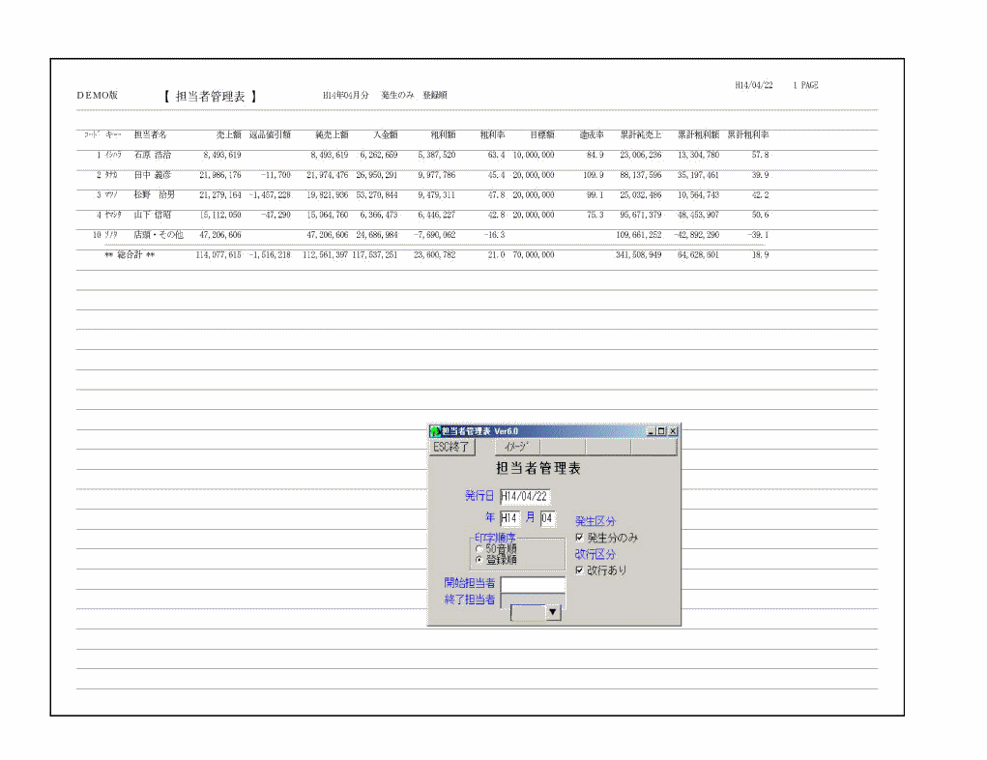This screenshot has width=987, height=760.
Task: Click the 月 field showing 04
Action: click(x=547, y=518)
